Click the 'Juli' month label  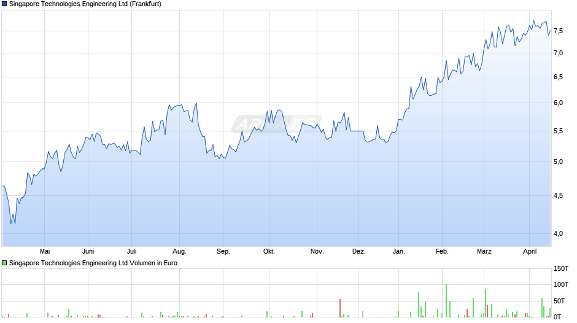point(132,251)
